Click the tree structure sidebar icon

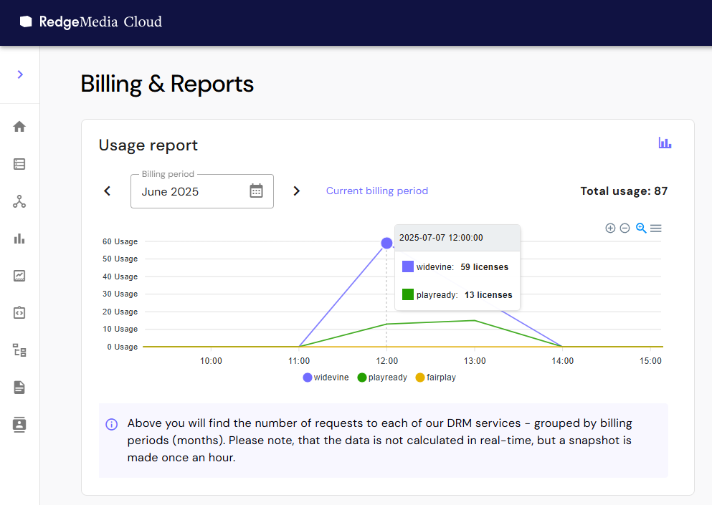point(19,350)
